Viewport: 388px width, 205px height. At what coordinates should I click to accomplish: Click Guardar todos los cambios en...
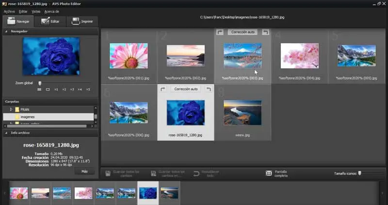[168, 173]
